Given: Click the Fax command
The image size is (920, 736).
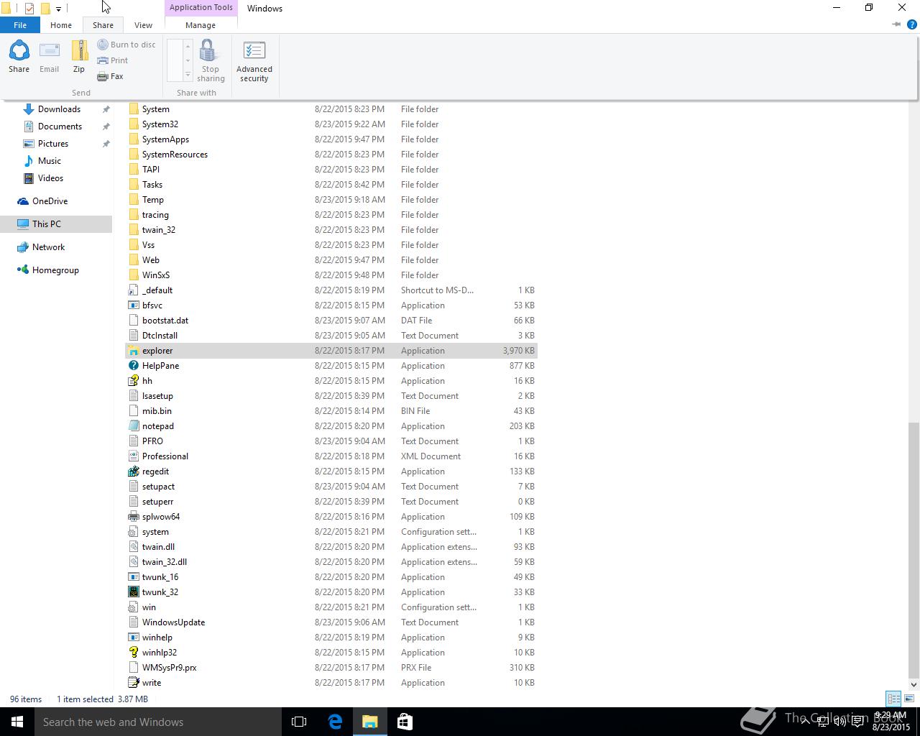Looking at the screenshot, I should click(111, 76).
